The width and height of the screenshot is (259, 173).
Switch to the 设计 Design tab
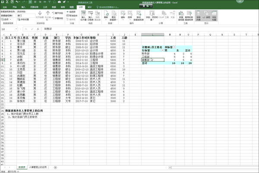click(x=89, y=7)
